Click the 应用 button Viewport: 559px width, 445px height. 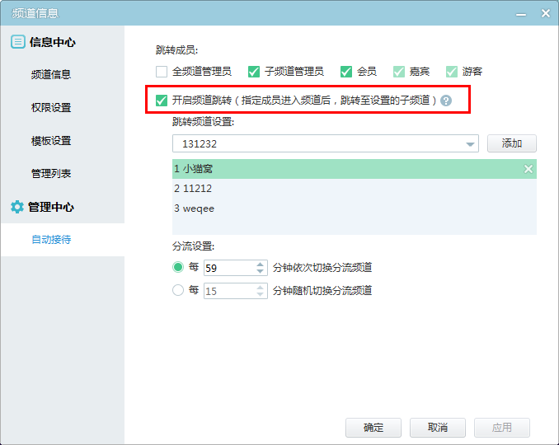tap(501, 428)
